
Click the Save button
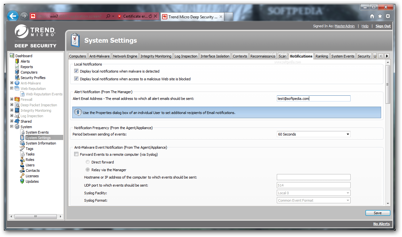tap(378, 213)
